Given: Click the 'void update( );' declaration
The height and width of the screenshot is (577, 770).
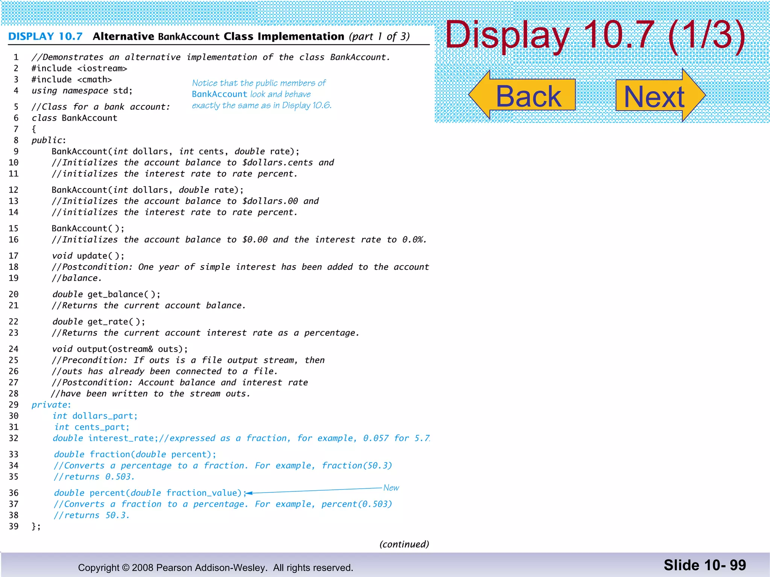Looking at the screenshot, I should 88,256.
